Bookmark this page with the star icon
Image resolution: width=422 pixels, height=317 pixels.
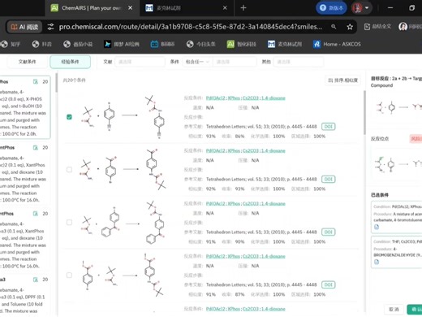(x=350, y=27)
